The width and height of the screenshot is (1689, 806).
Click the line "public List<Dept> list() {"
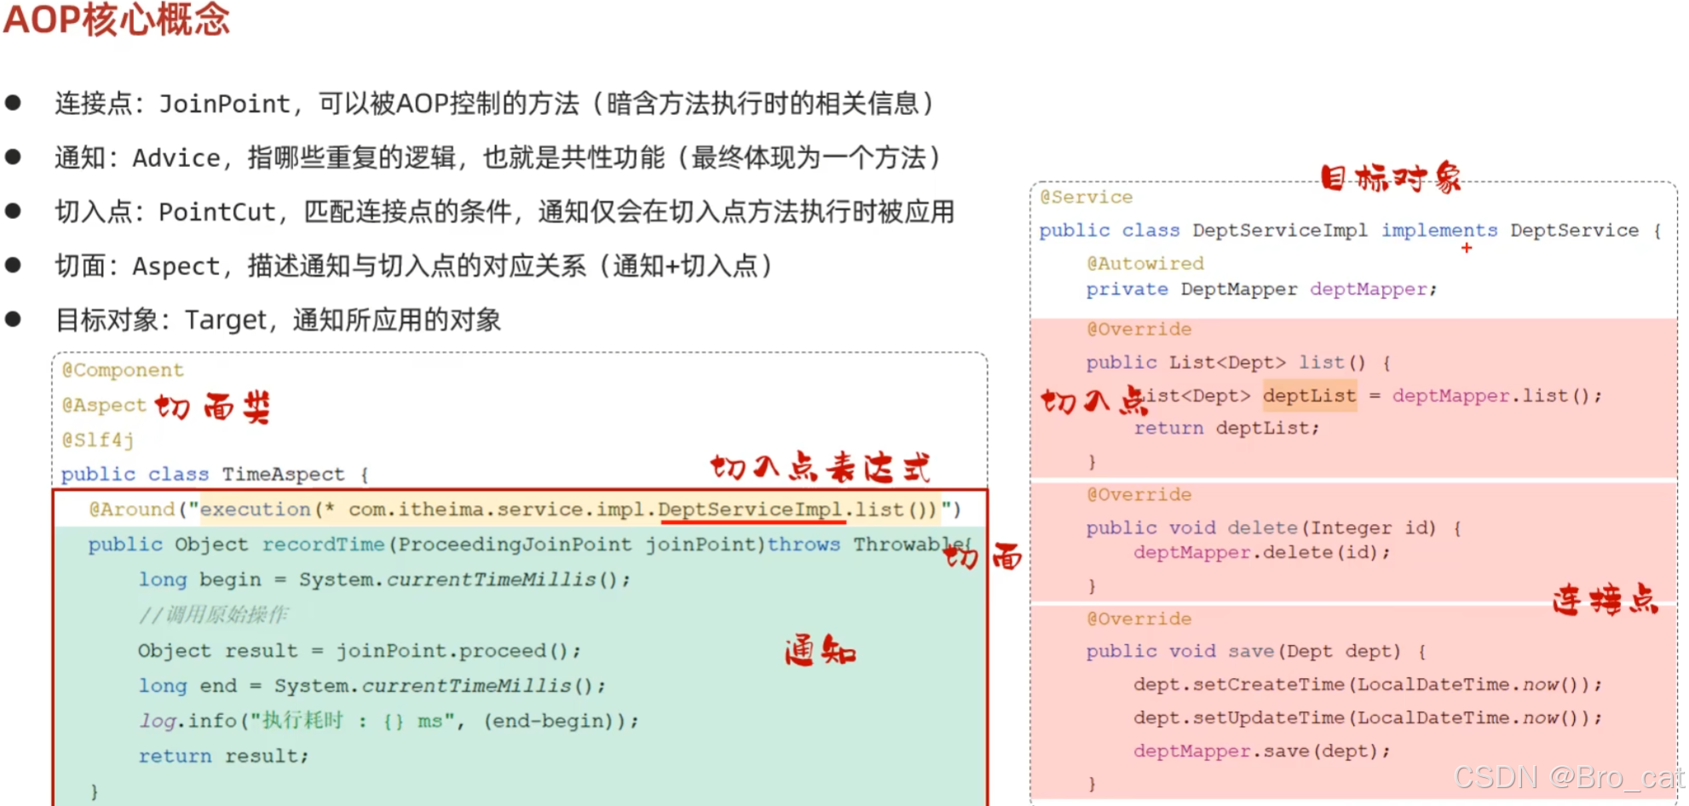1239,362
